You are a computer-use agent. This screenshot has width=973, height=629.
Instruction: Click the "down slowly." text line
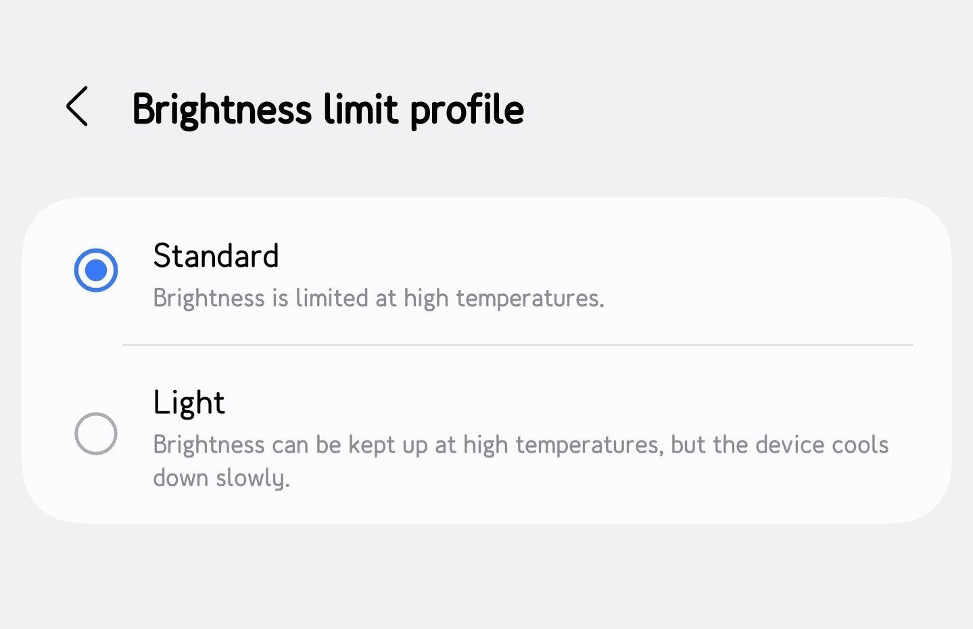tap(221, 478)
